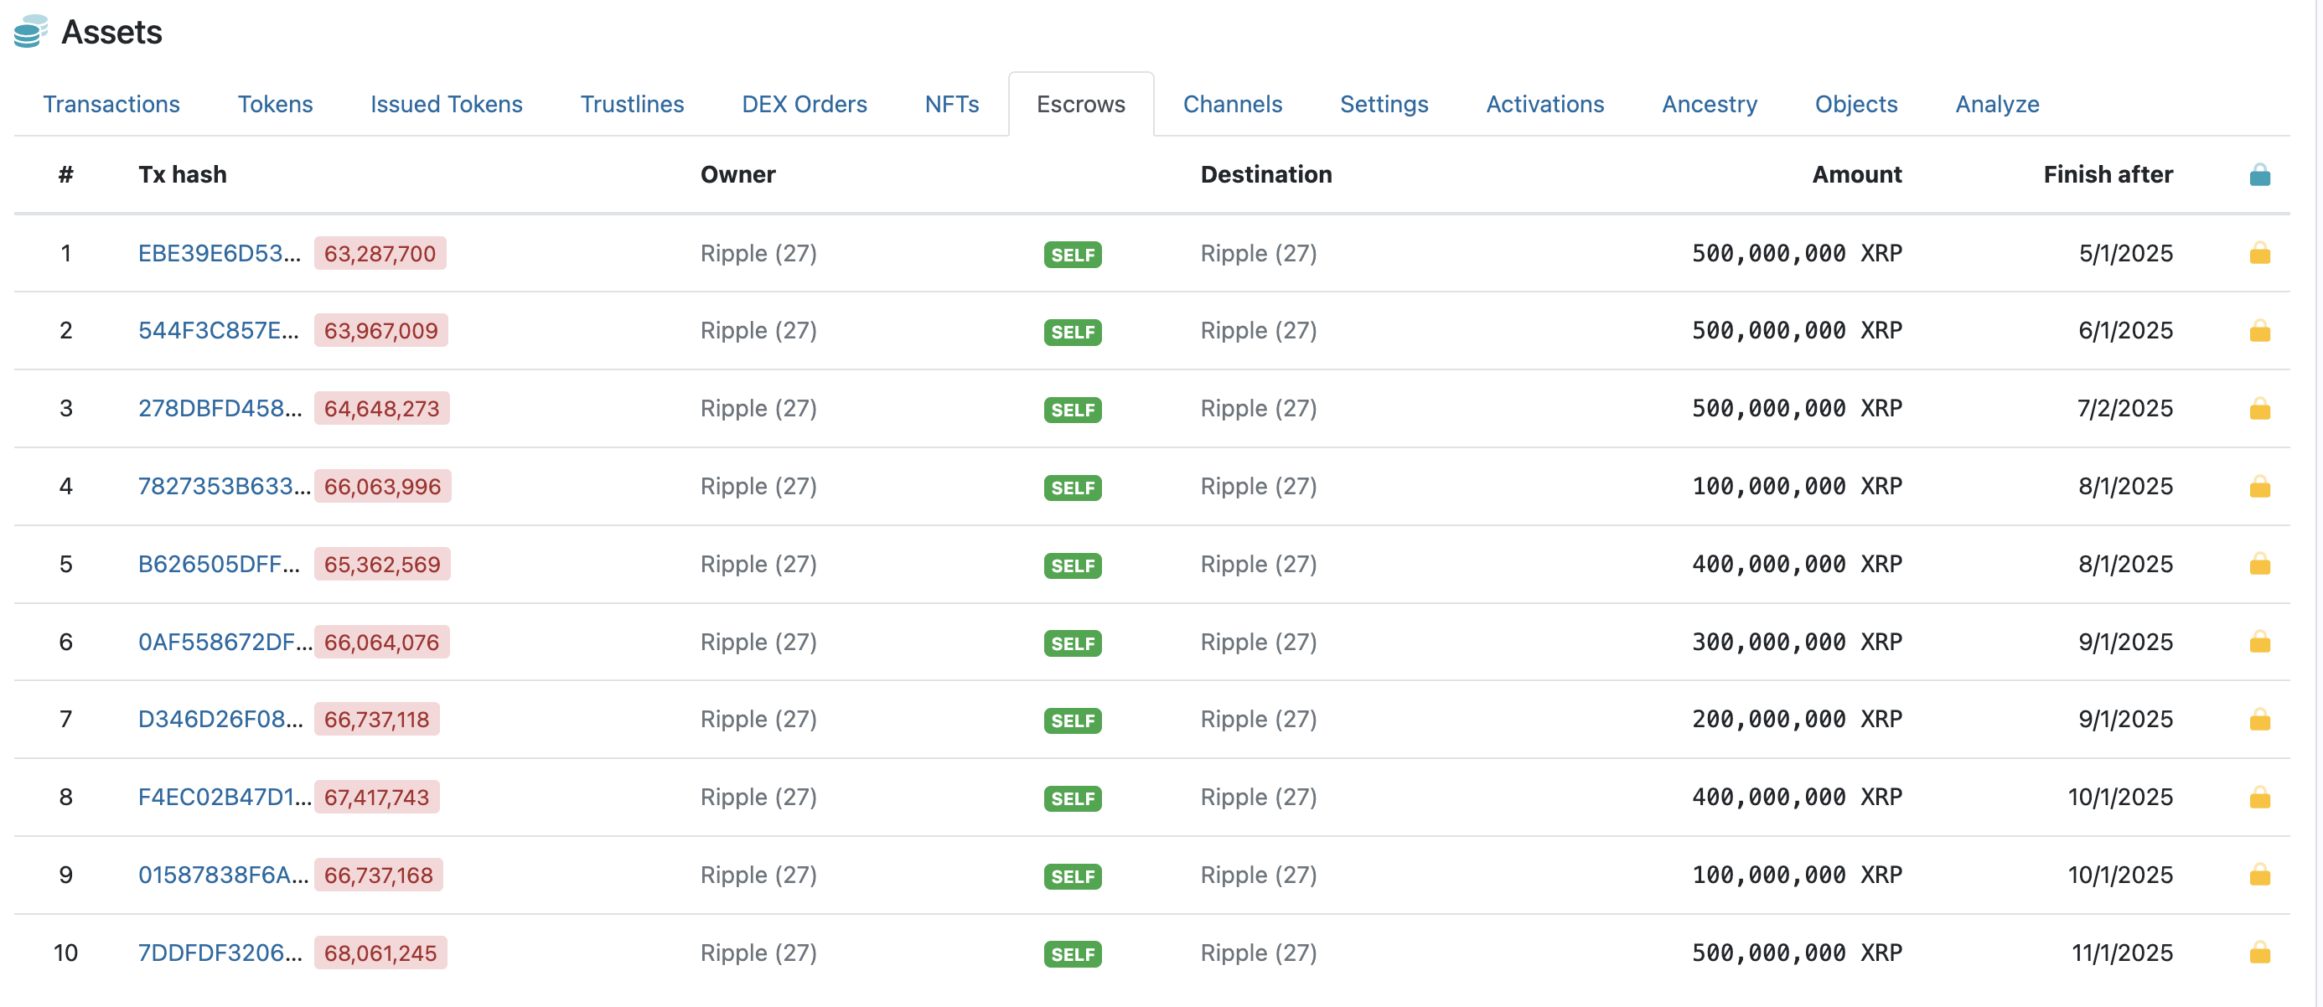Click SELF badge in row 3
The image size is (2323, 1007).
pos(1072,411)
